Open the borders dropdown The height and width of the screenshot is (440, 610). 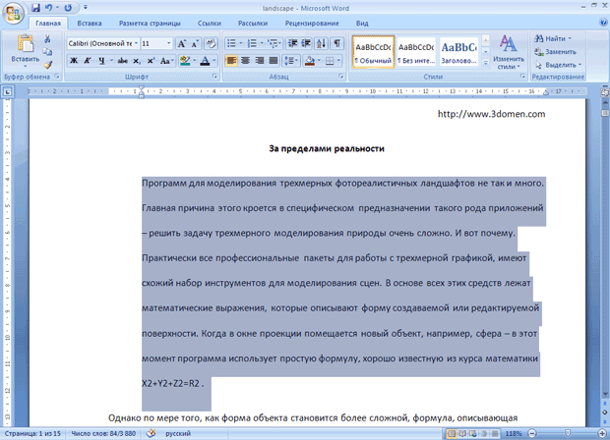[338, 61]
